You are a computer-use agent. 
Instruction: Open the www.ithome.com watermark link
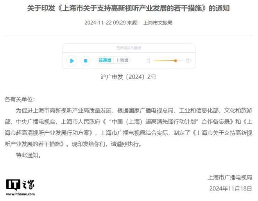[x=20, y=194]
